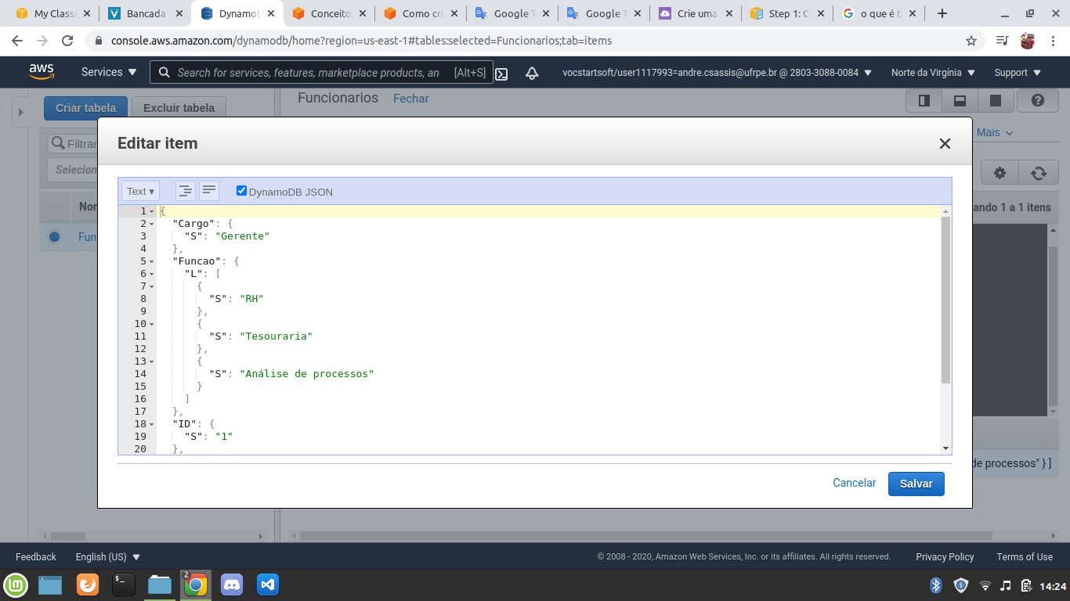Screen dimensions: 1070x601
Task: Launch Visual Studio Code from taskbar
Action: click(x=268, y=585)
